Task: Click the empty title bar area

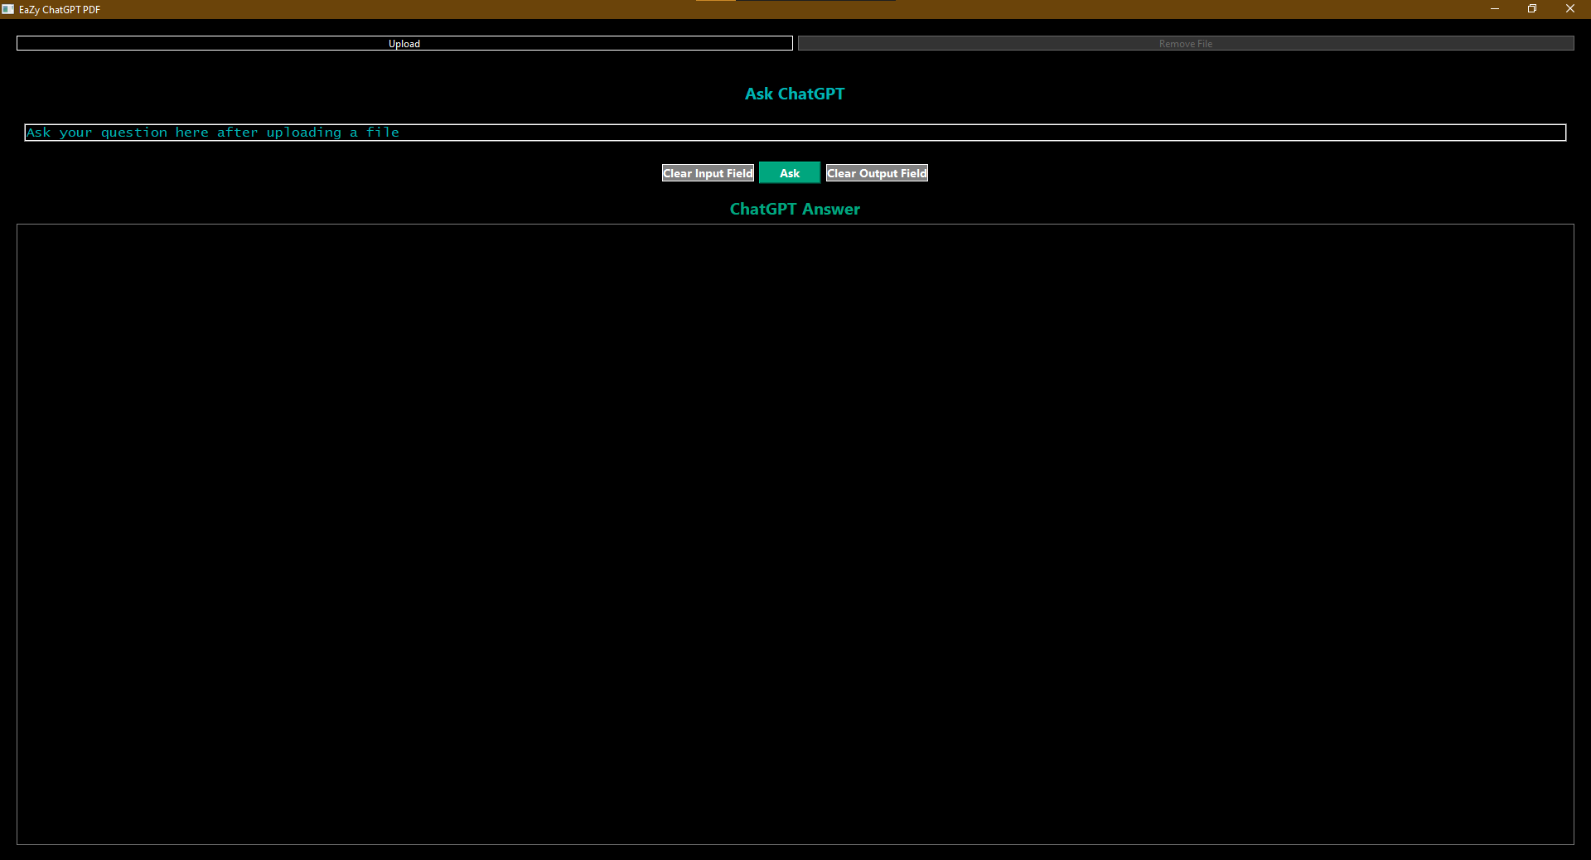Action: click(x=497, y=9)
